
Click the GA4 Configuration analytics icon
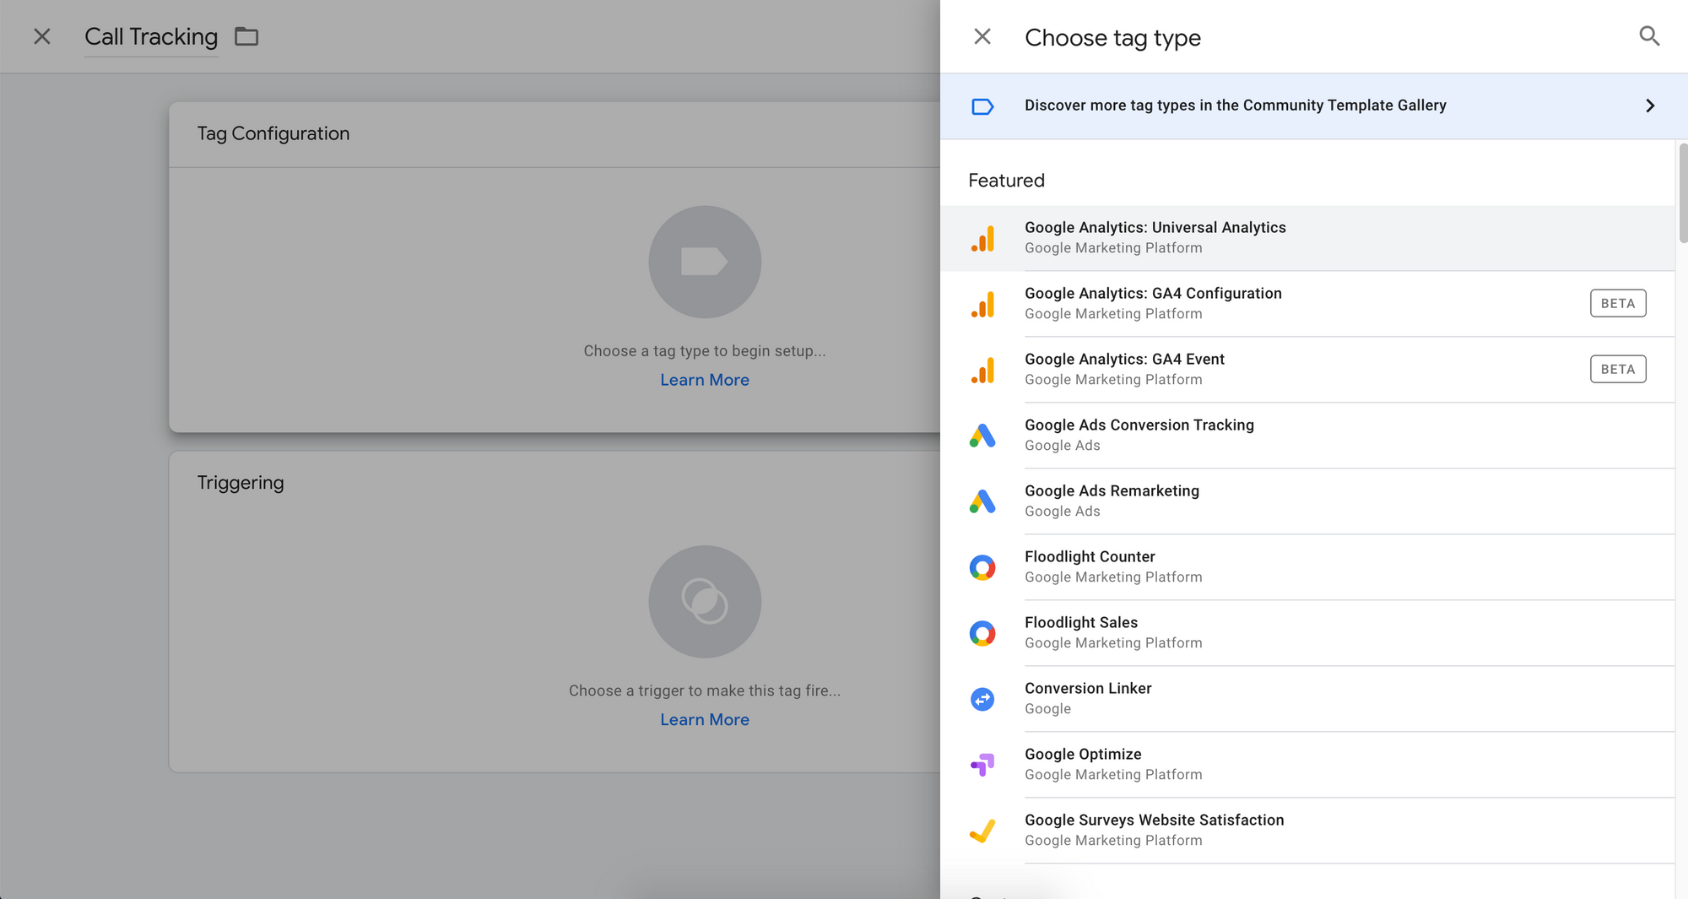click(982, 304)
